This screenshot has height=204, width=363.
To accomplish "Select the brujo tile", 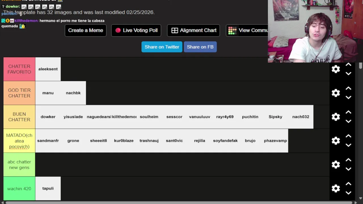I will 250,141.
